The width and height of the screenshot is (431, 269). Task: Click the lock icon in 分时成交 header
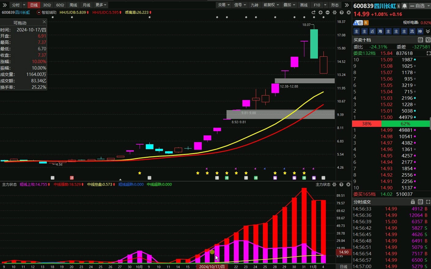413,202
